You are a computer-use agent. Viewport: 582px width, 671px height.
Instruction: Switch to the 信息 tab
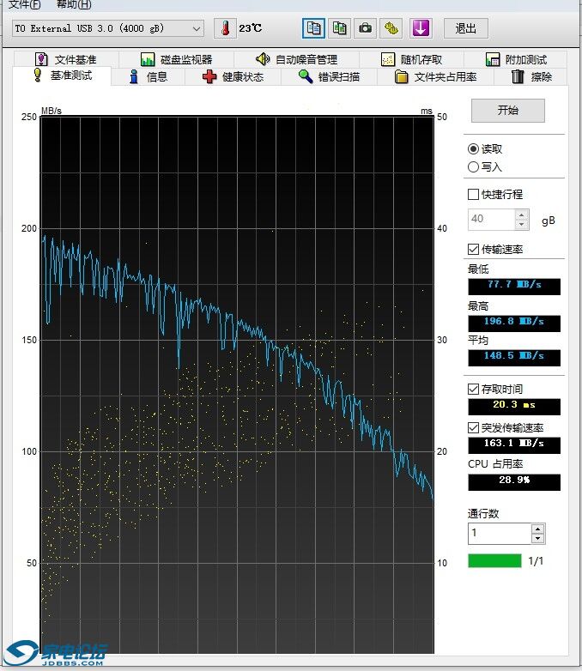tap(149, 76)
